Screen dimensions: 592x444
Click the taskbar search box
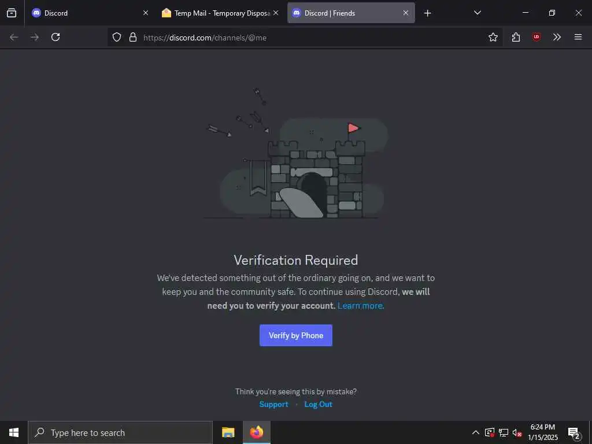pyautogui.click(x=120, y=432)
